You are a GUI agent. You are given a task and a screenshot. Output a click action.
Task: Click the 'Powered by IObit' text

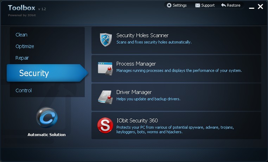[x=22, y=15]
